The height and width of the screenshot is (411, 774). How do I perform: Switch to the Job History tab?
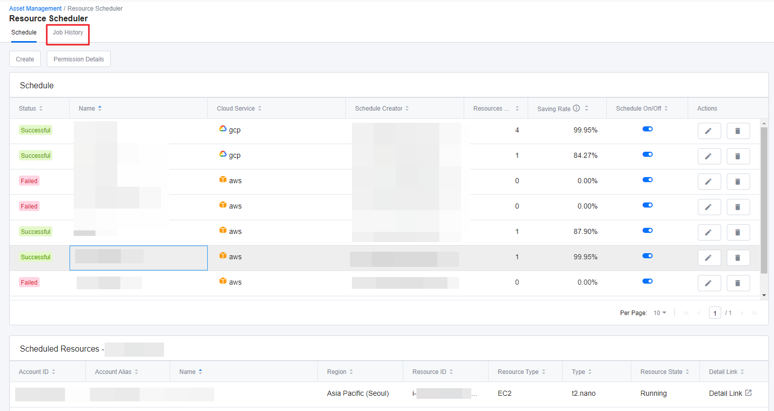68,32
